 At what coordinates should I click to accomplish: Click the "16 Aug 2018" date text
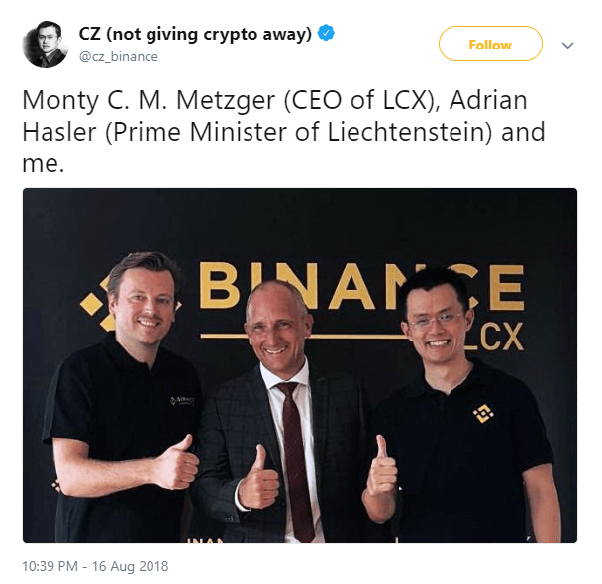tap(130, 566)
